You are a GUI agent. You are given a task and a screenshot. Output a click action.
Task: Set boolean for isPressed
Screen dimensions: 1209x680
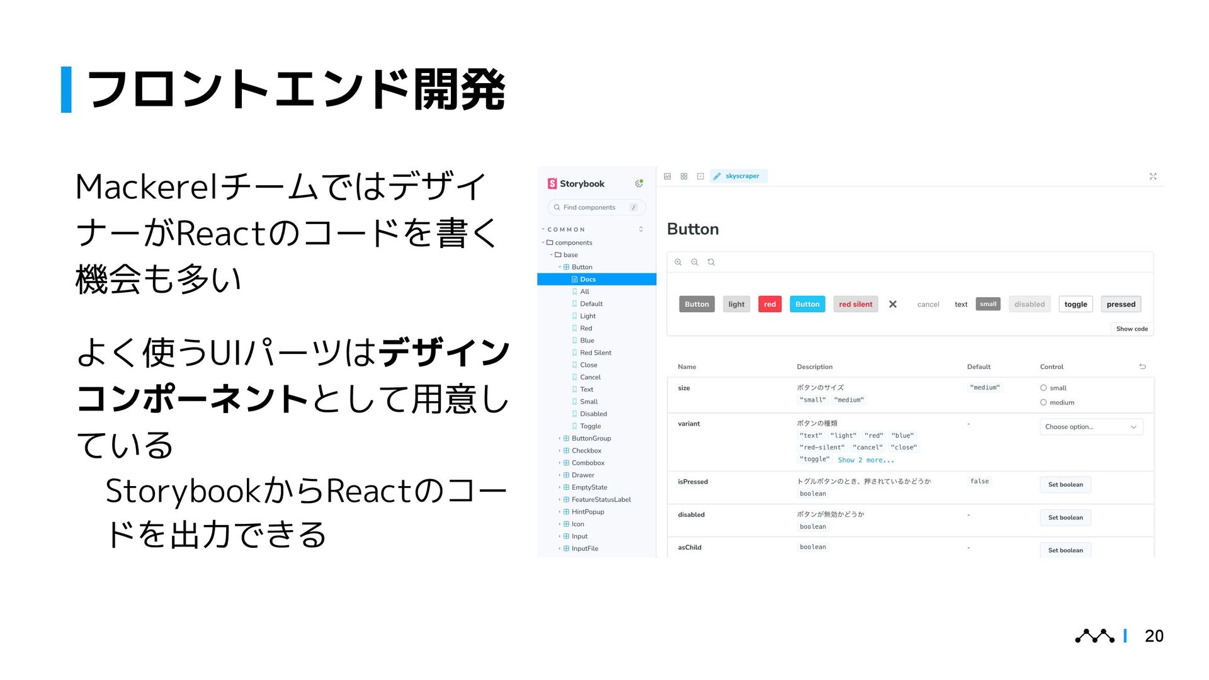point(1065,485)
